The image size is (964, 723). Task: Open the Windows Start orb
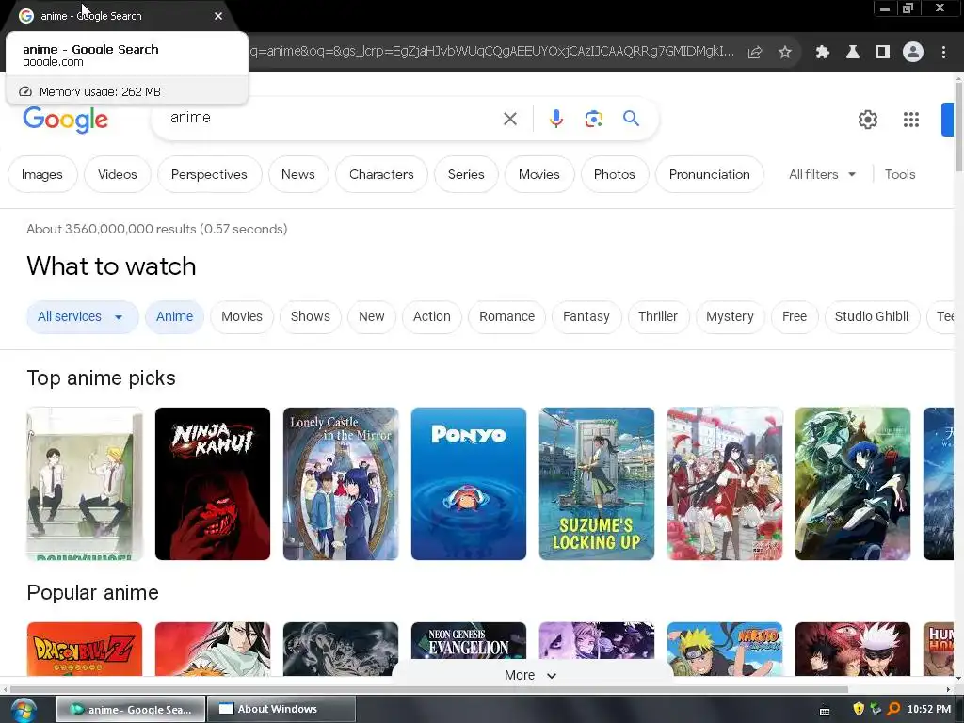tap(24, 710)
